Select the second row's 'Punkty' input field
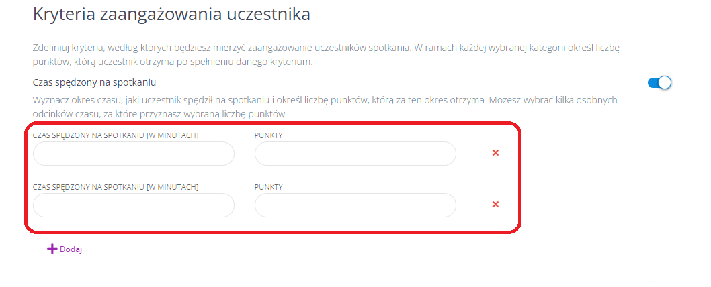 [x=355, y=205]
